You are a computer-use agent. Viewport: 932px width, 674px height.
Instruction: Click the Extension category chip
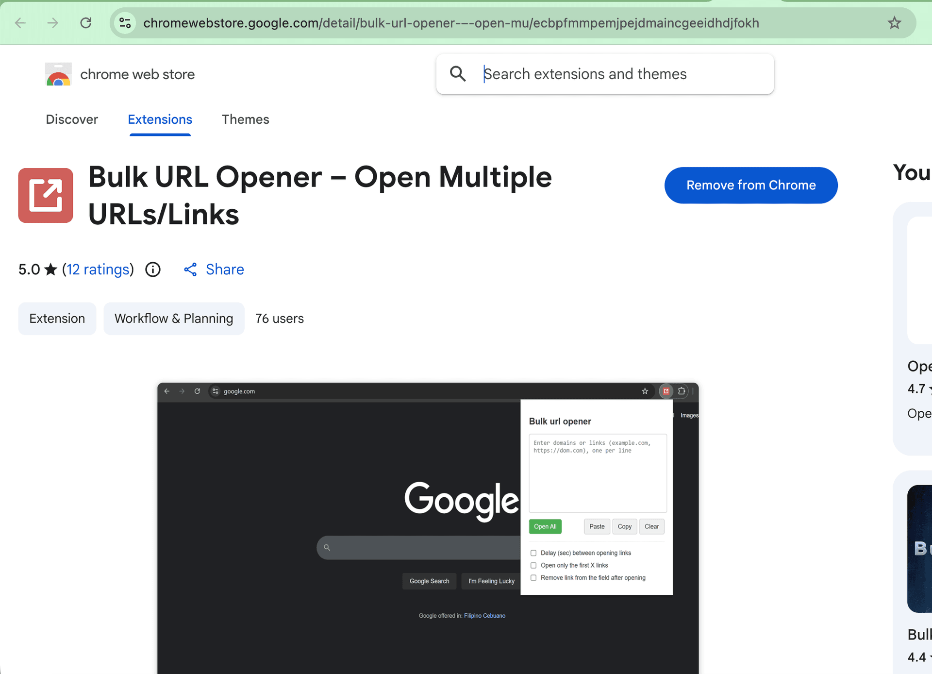pos(57,319)
